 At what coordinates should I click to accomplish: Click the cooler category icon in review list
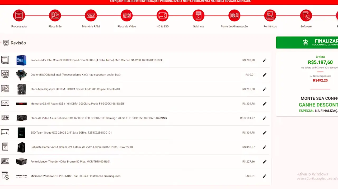[5, 74]
